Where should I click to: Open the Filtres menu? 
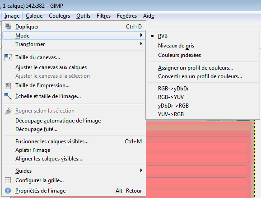click(103, 16)
